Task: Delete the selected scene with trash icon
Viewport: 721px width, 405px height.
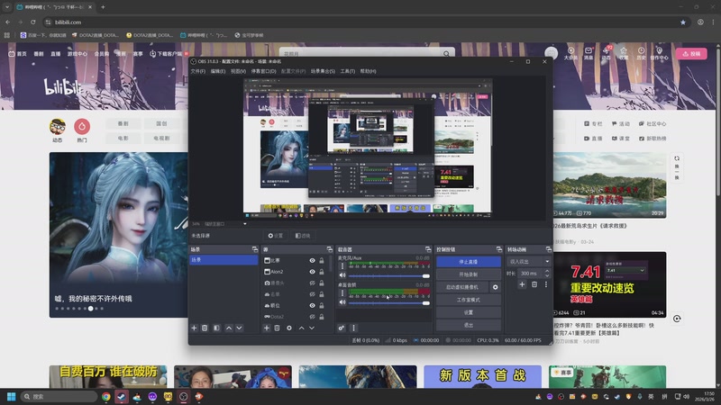Action: 205,328
